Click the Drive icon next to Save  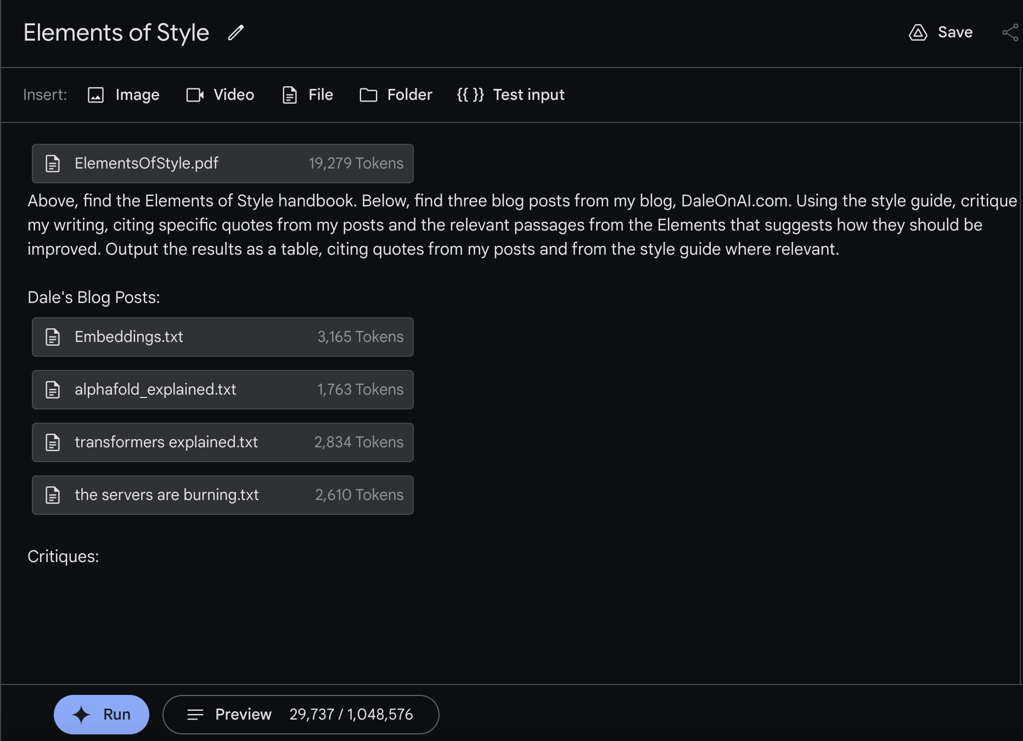click(x=918, y=33)
